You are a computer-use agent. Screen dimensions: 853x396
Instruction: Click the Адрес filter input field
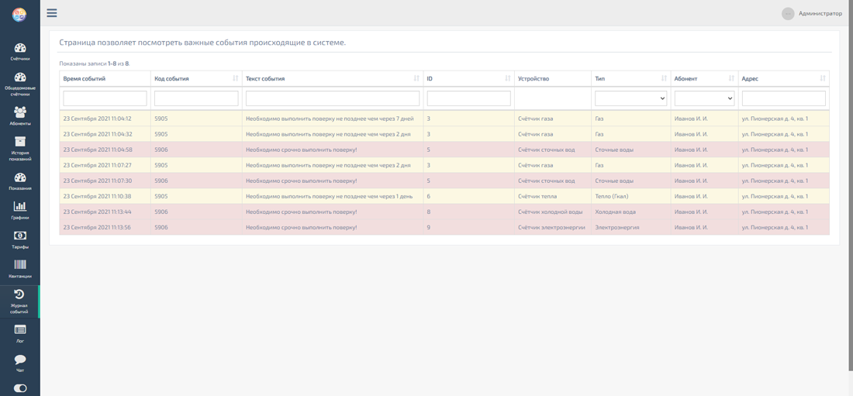783,98
